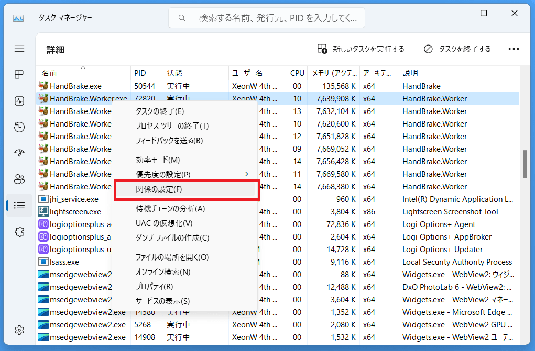Screen dimensions: 535x351
Task: Sort by the メモリ column header
Action: [x=334, y=73]
